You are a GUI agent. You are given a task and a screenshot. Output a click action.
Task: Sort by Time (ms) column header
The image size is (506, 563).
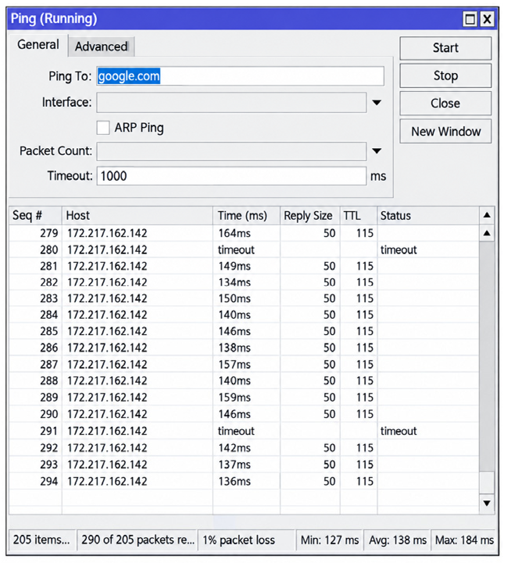pos(247,215)
